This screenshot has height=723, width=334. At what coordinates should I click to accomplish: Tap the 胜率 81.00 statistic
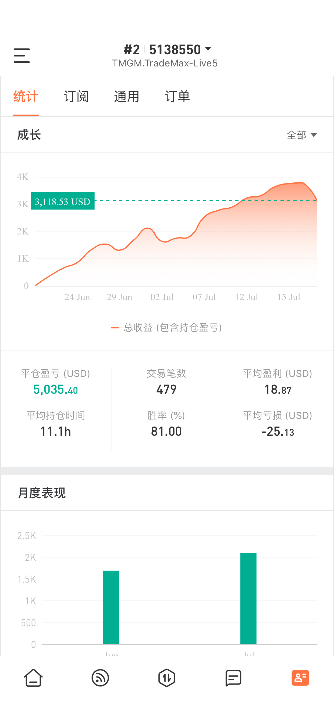click(166, 431)
